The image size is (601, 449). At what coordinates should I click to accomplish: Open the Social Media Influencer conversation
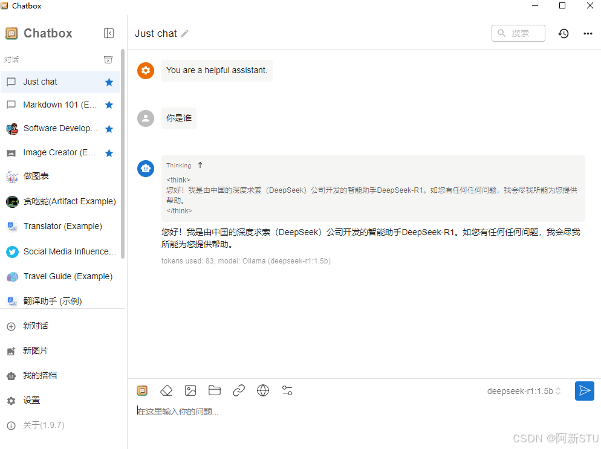tap(60, 252)
